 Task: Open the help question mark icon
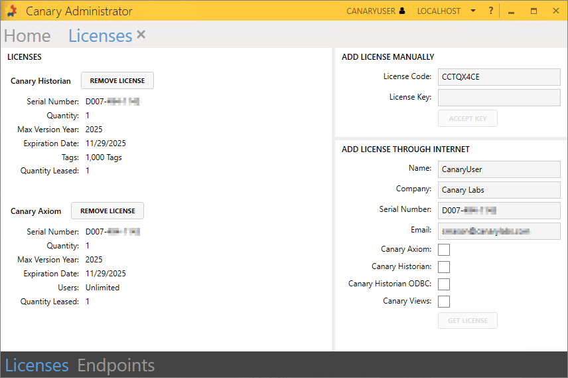tap(491, 11)
